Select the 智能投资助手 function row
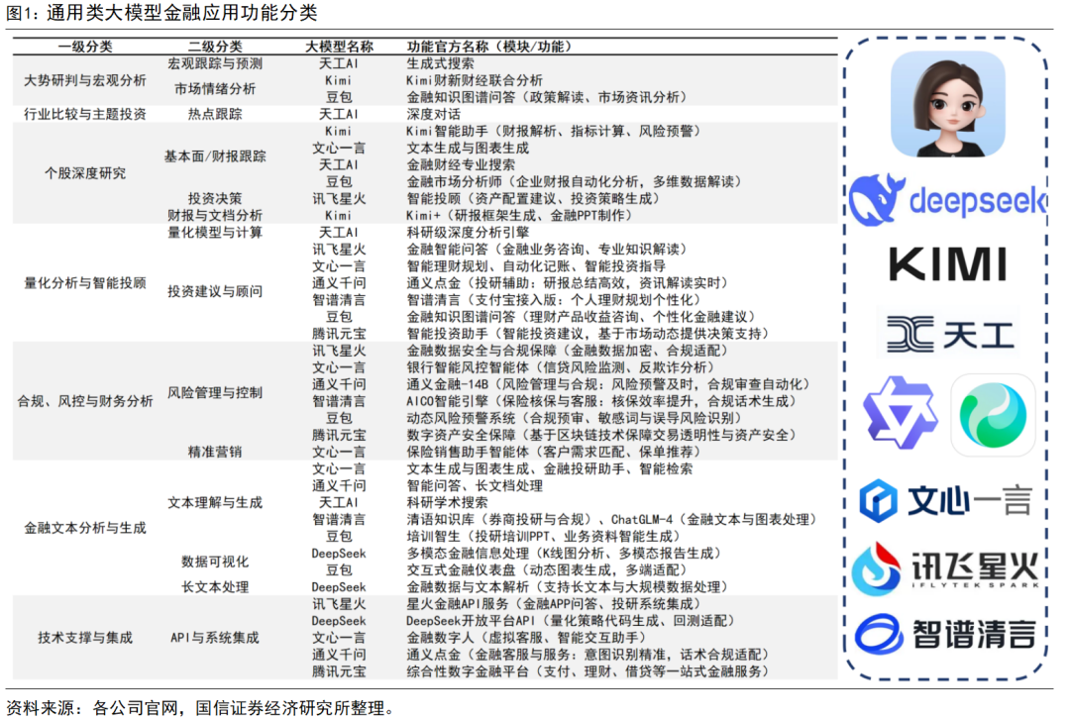 pos(587,334)
